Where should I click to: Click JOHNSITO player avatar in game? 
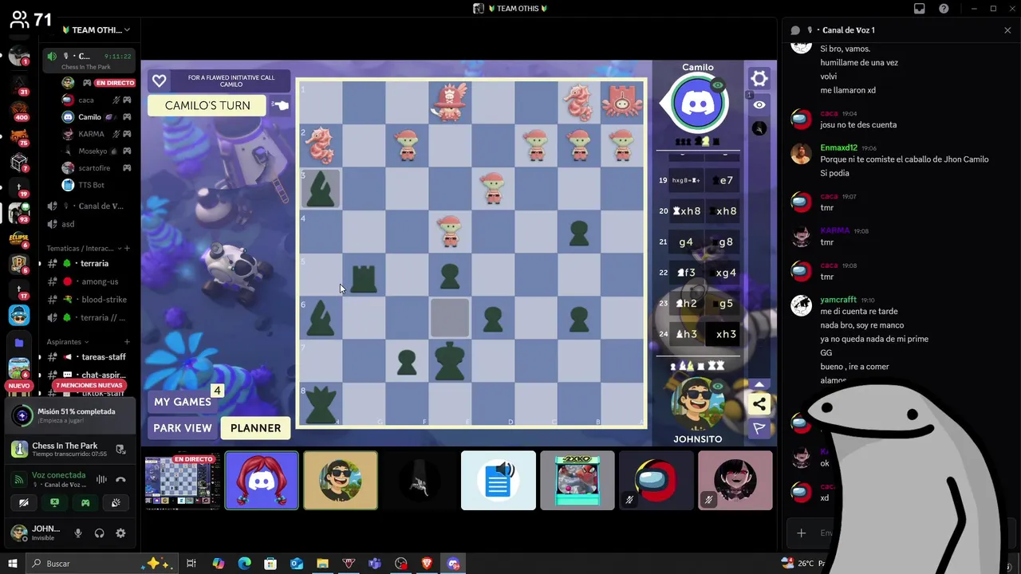(698, 404)
